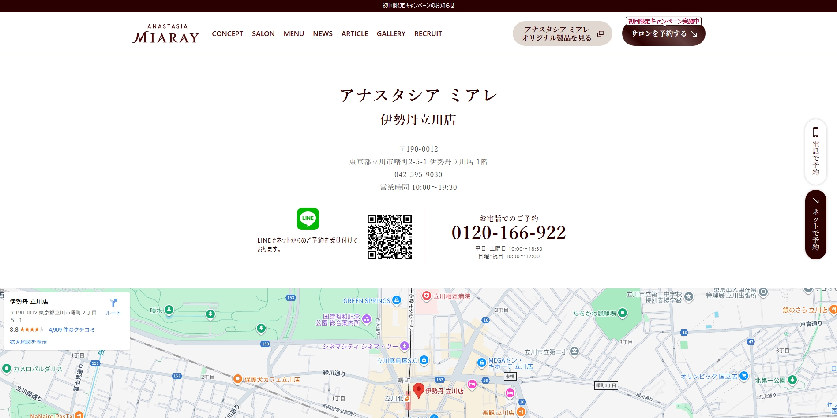Select the green LINE reservation icon
This screenshot has height=418, width=837.
pyautogui.click(x=308, y=218)
